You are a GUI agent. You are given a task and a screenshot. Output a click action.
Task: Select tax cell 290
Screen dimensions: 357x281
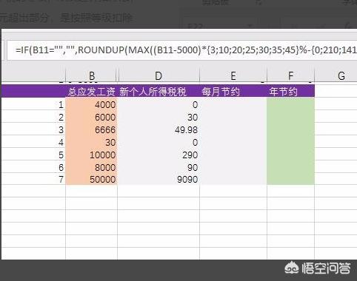point(159,155)
